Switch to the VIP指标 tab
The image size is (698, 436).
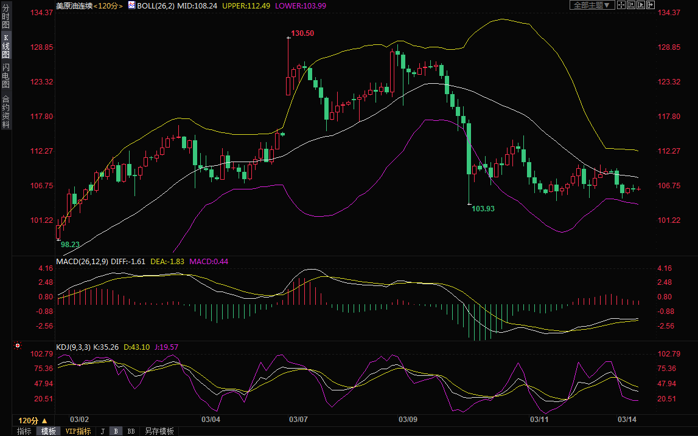[x=77, y=431]
